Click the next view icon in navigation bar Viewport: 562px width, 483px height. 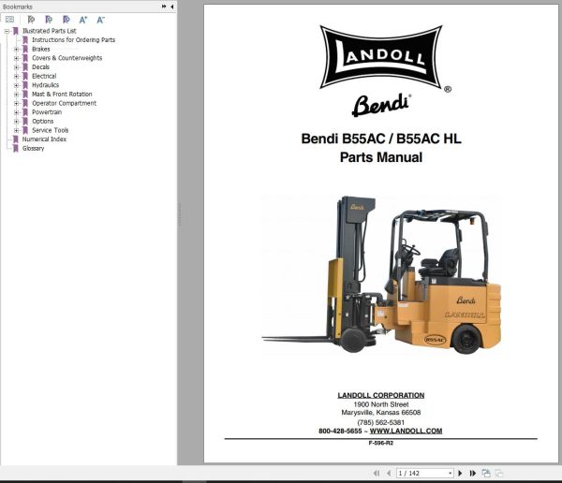tap(499, 474)
